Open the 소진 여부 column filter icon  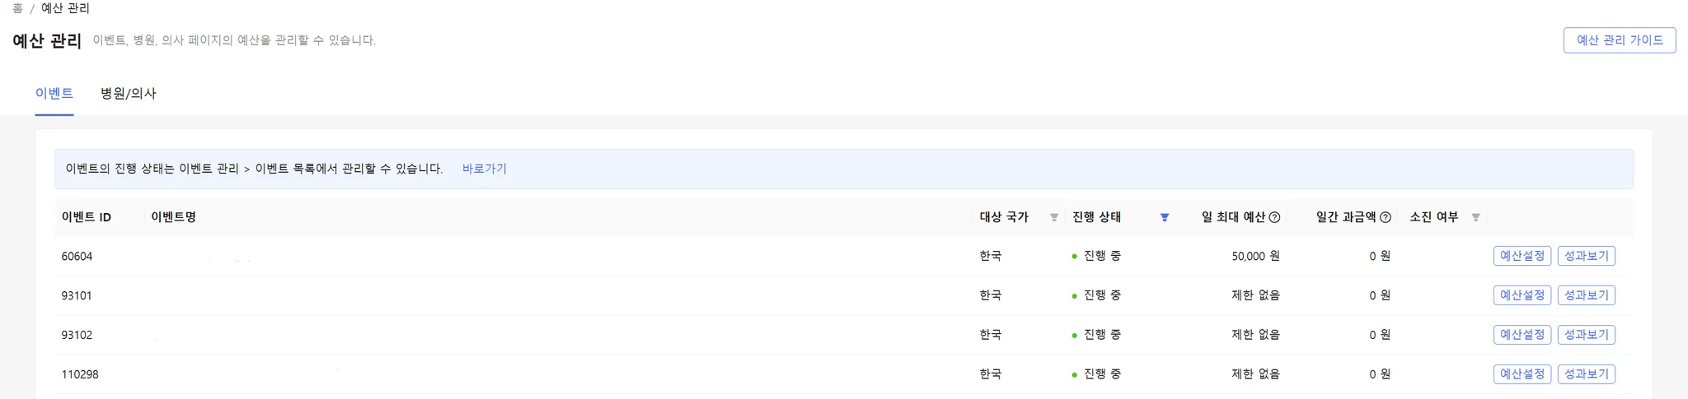pos(1475,217)
